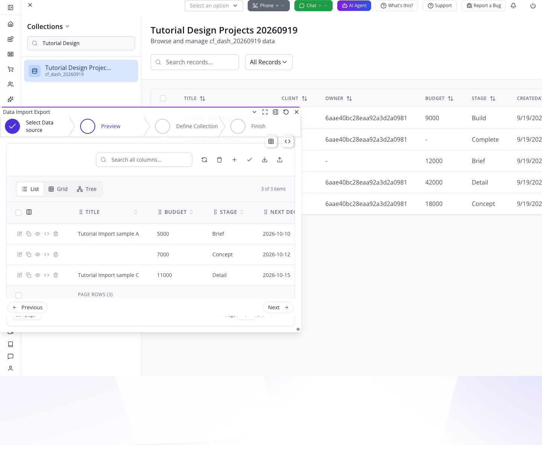Open the column chooser icon in import list
542x451 pixels.
tap(29, 212)
